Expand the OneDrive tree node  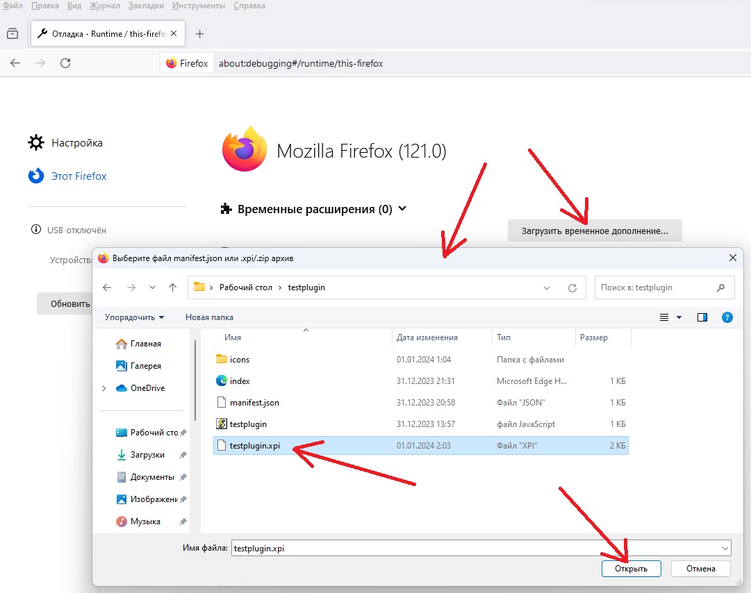(104, 388)
